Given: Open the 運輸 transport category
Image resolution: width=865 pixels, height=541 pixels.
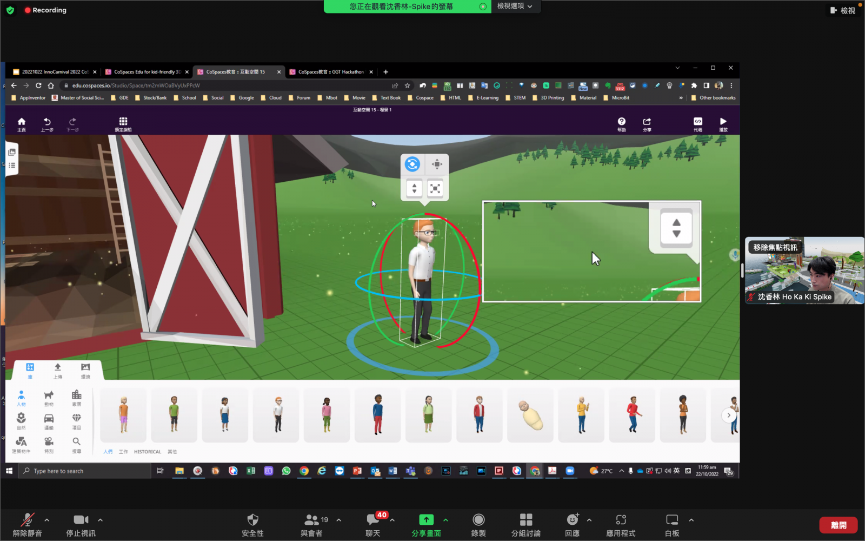Looking at the screenshot, I should (49, 421).
